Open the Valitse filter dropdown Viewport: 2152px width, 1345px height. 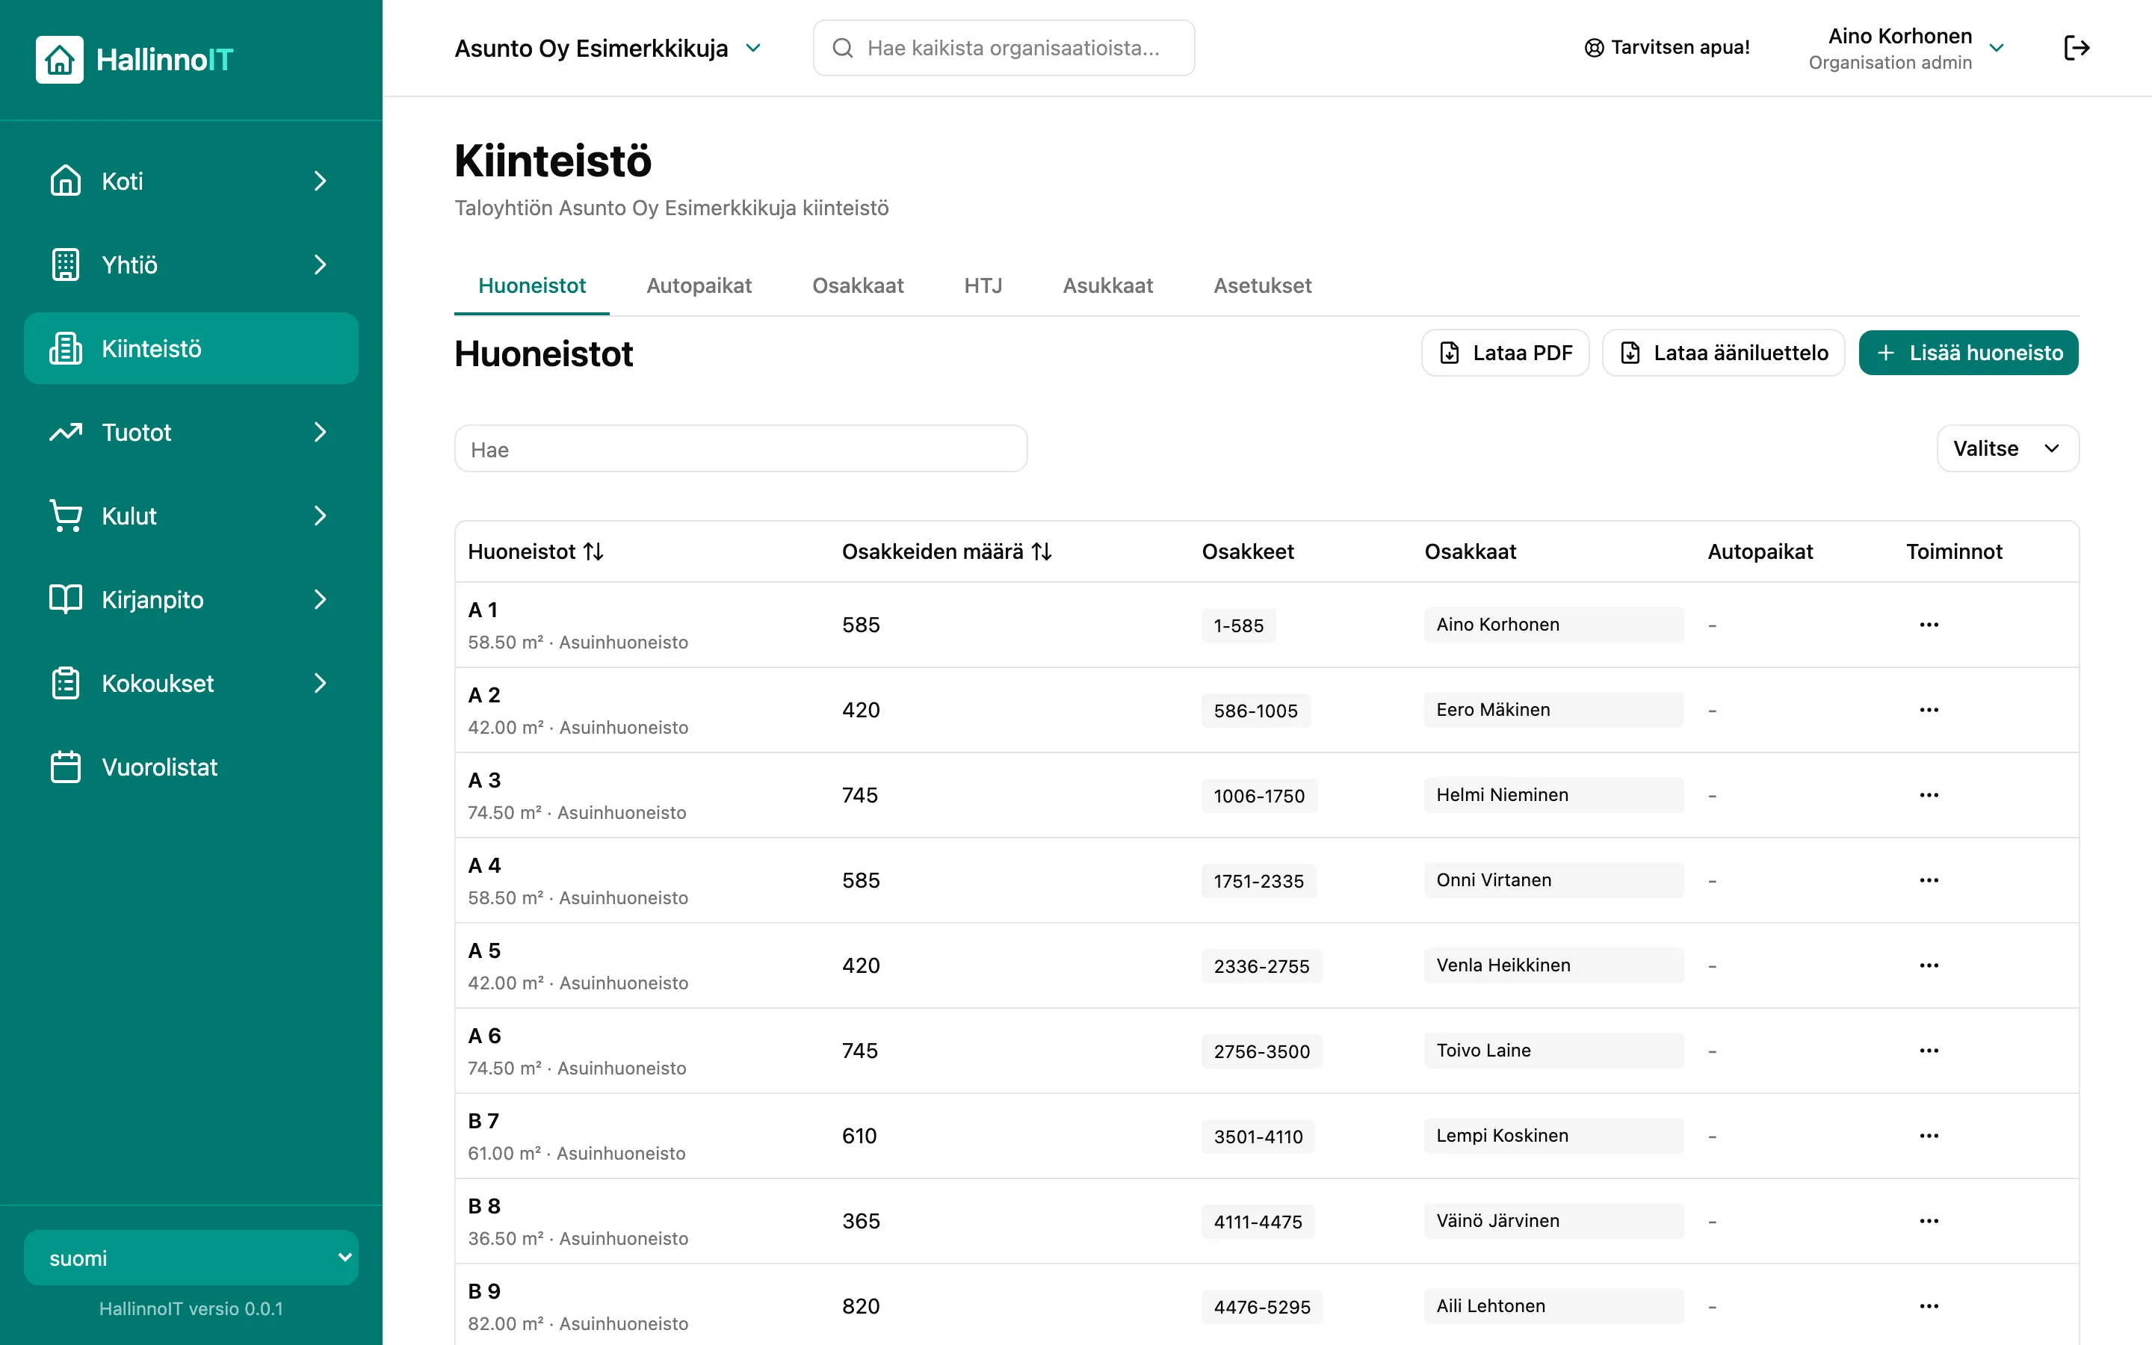(x=2007, y=448)
